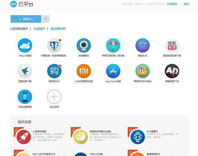Open the 惠惠购物助手 title link

[153, 154]
